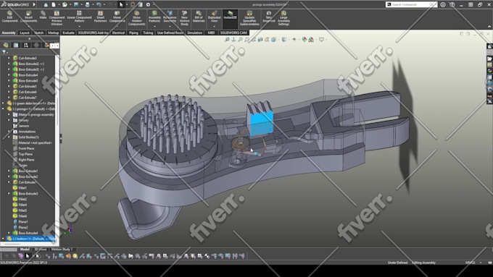Insert a Bill of Materials
This screenshot has width=493, height=277.
pos(199,17)
